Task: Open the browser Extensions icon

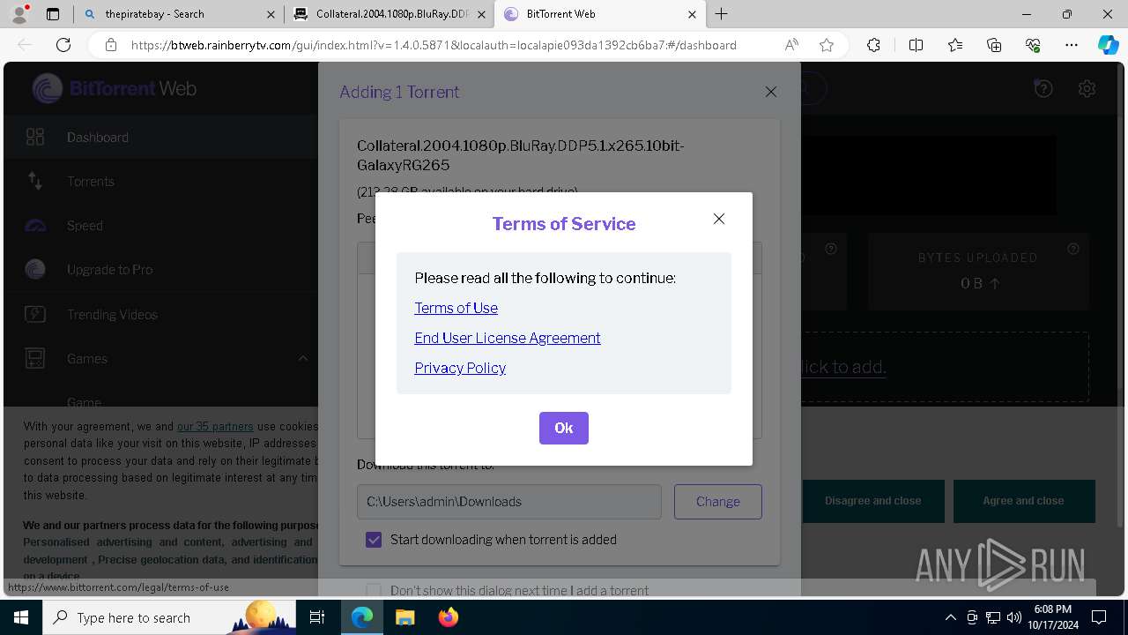Action: (873, 45)
